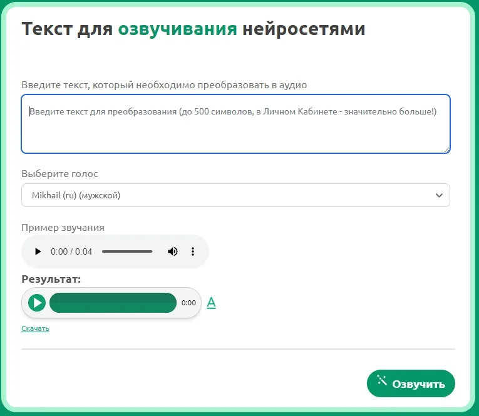Click the Введите текст field label

tap(164, 84)
